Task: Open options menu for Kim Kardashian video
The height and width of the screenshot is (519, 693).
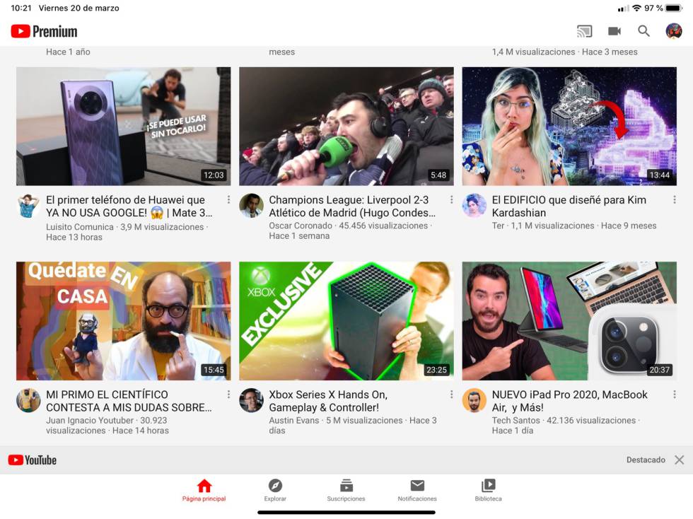Action: coord(675,200)
